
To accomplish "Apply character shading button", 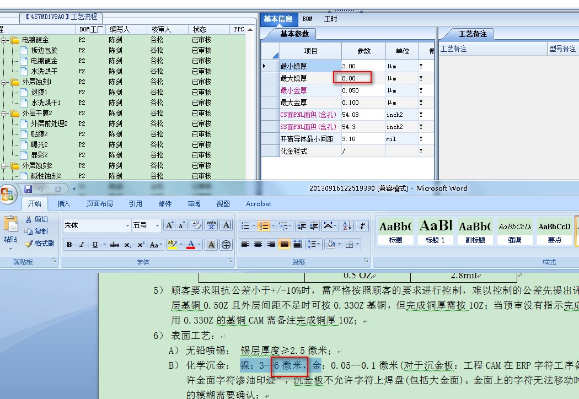I will click(x=211, y=244).
